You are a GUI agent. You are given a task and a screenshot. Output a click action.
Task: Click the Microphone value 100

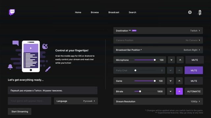pos(162,60)
